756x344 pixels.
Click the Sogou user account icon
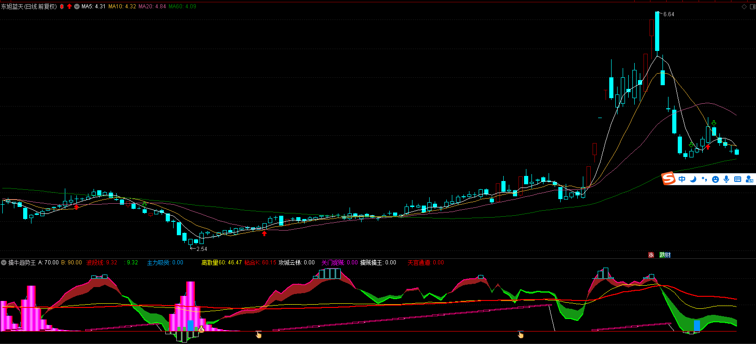(x=750, y=179)
